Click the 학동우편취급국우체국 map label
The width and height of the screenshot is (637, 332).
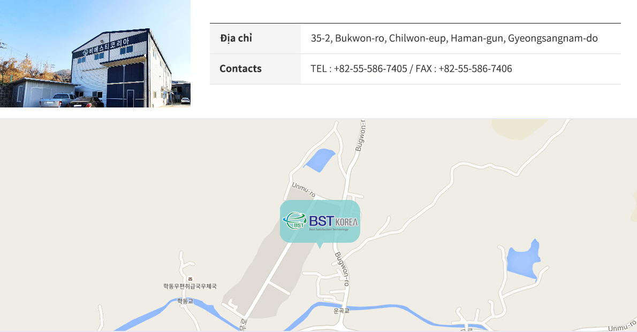pyautogui.click(x=190, y=286)
